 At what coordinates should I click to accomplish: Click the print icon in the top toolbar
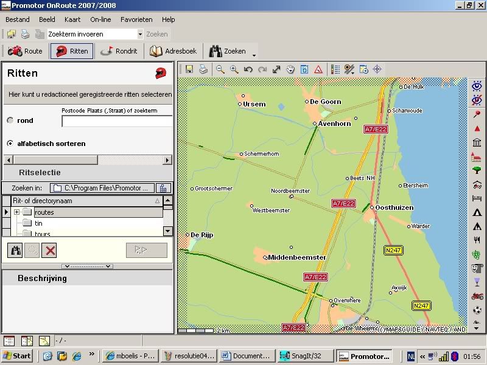[x=25, y=34]
